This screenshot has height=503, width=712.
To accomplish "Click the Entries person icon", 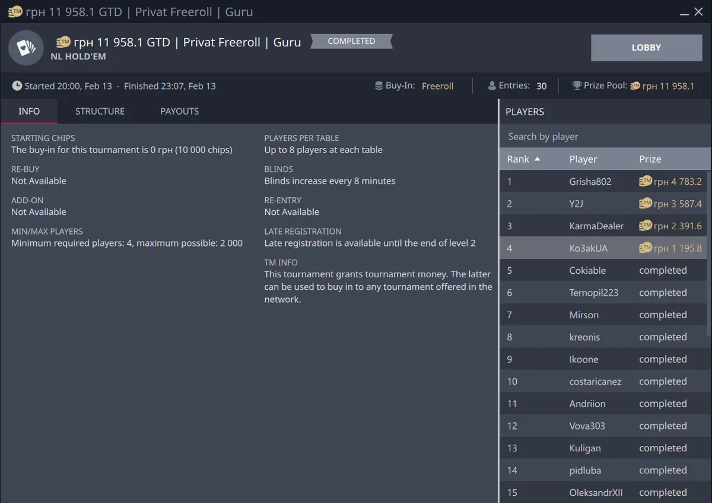I will pyautogui.click(x=491, y=86).
